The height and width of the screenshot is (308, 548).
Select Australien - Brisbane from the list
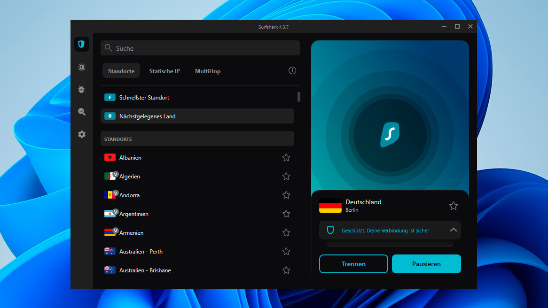tap(197, 270)
